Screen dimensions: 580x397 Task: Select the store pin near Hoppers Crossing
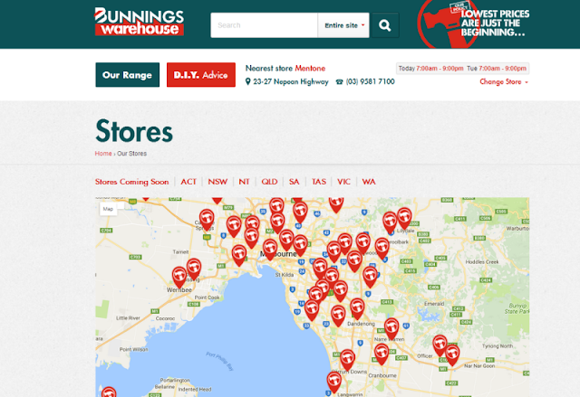tap(194, 269)
